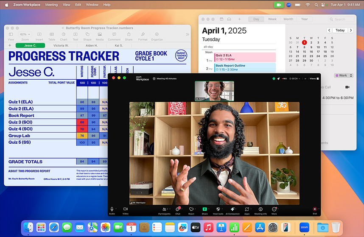
Task: Expand audio options arrow beside microphone
Action: [116, 209]
